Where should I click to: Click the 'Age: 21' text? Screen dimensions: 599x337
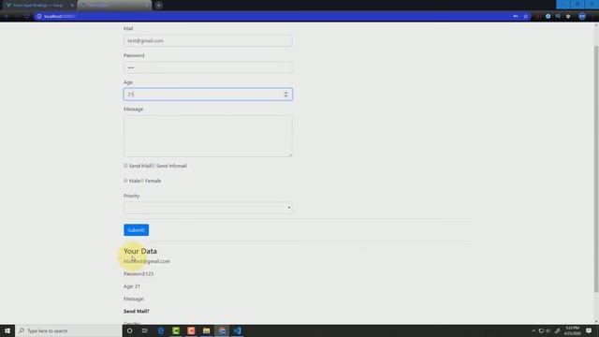pyautogui.click(x=132, y=286)
